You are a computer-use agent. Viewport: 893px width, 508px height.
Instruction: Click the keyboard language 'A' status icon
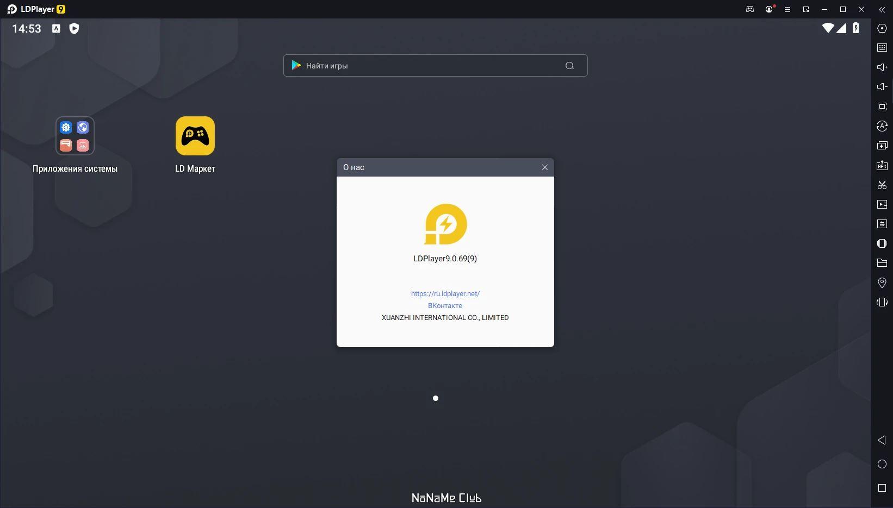56,29
